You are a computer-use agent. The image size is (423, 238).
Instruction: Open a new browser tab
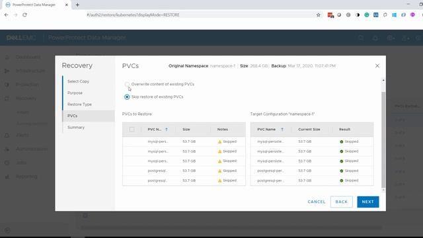pyautogui.click(x=77, y=5)
